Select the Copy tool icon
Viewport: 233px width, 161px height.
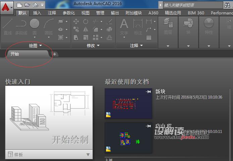click(76, 29)
